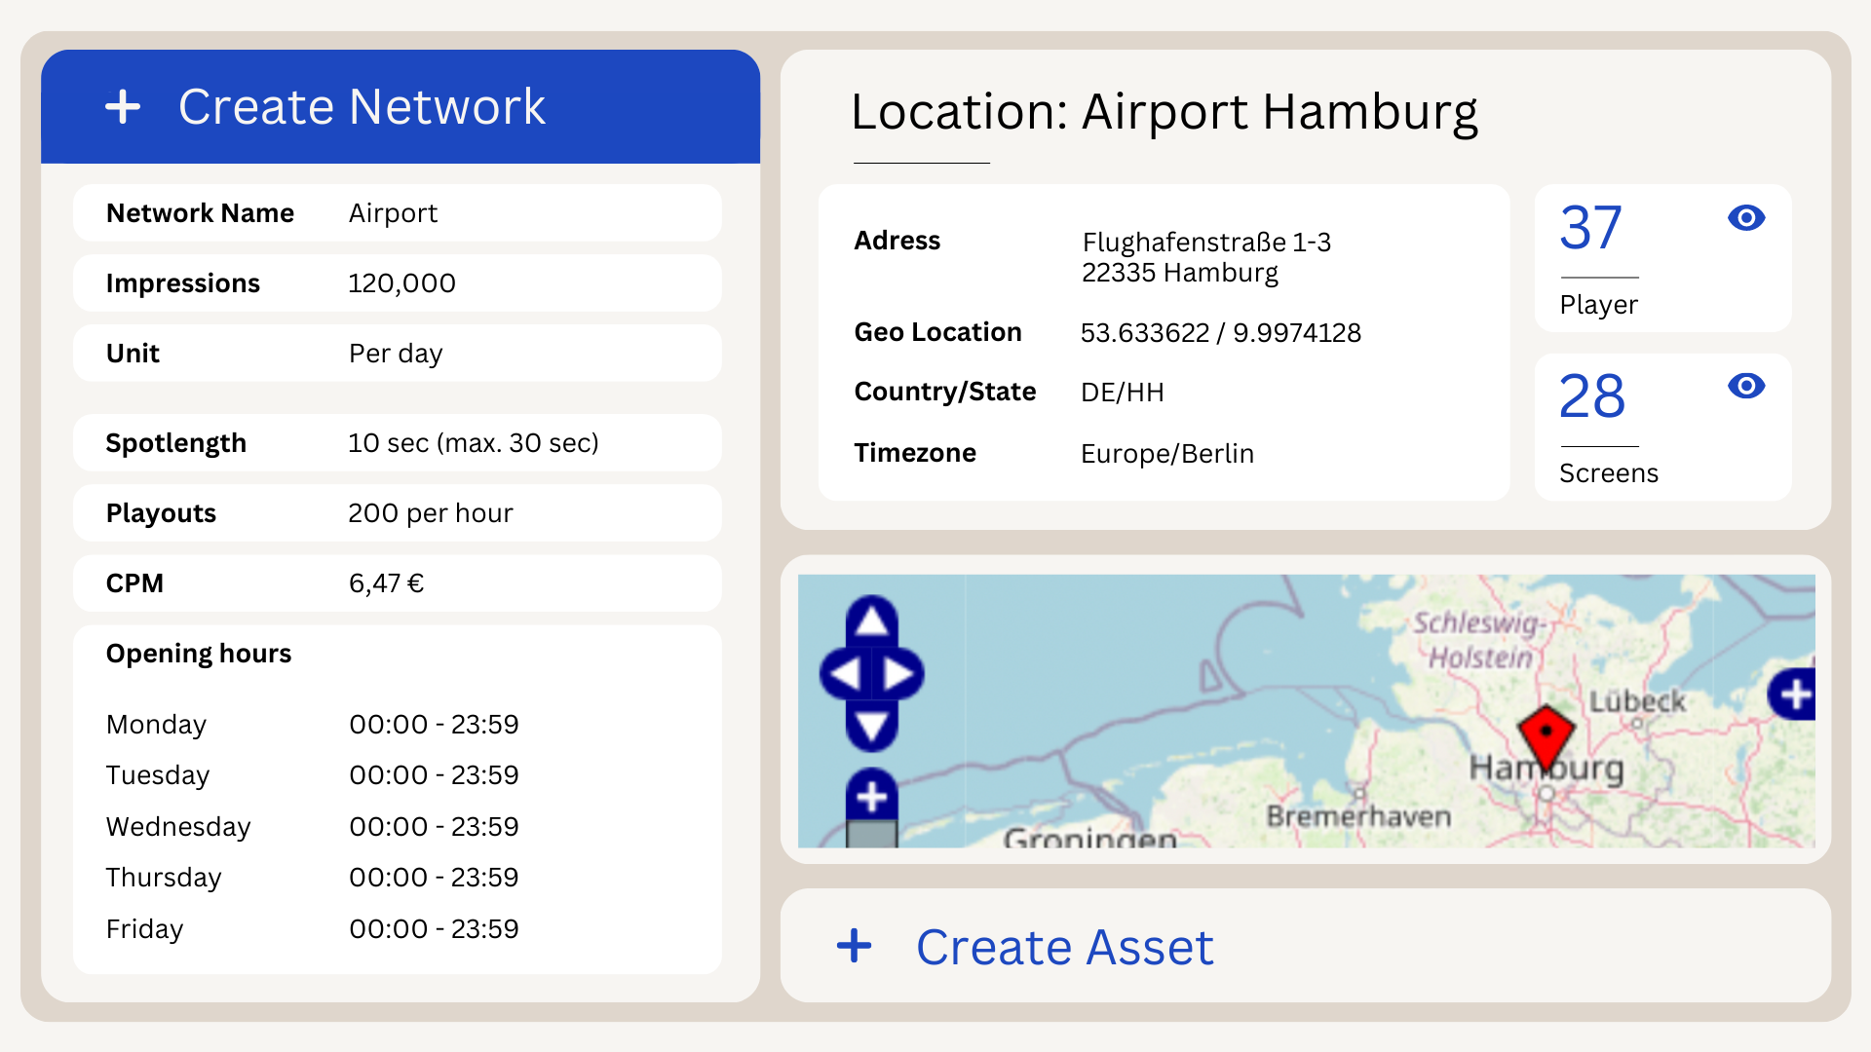Zoom in using map plus button
This screenshot has height=1052, width=1871.
871,797
